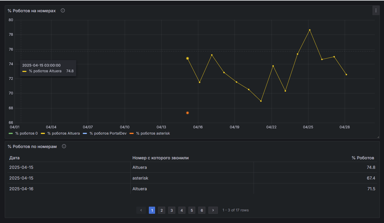Select table page 6

coord(202,210)
